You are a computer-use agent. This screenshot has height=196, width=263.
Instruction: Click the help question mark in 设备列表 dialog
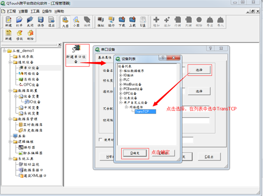click(x=162, y=58)
